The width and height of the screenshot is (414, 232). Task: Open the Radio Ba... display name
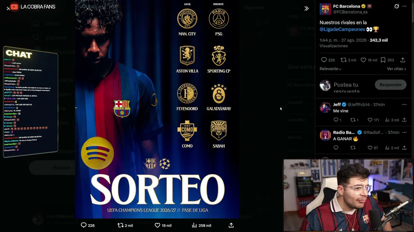(344, 132)
